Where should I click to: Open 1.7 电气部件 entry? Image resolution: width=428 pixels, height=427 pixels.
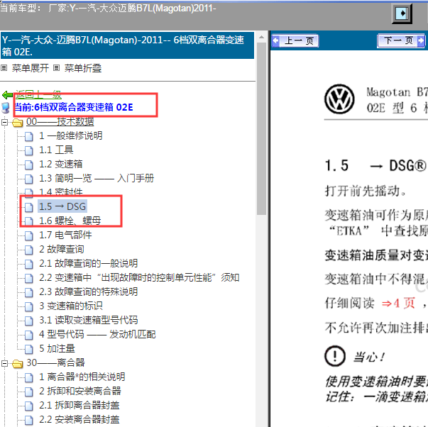coord(65,235)
